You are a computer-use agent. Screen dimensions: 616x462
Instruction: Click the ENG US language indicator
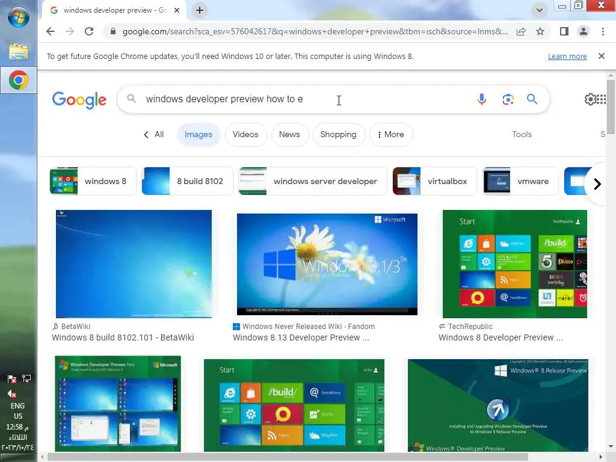click(x=18, y=411)
